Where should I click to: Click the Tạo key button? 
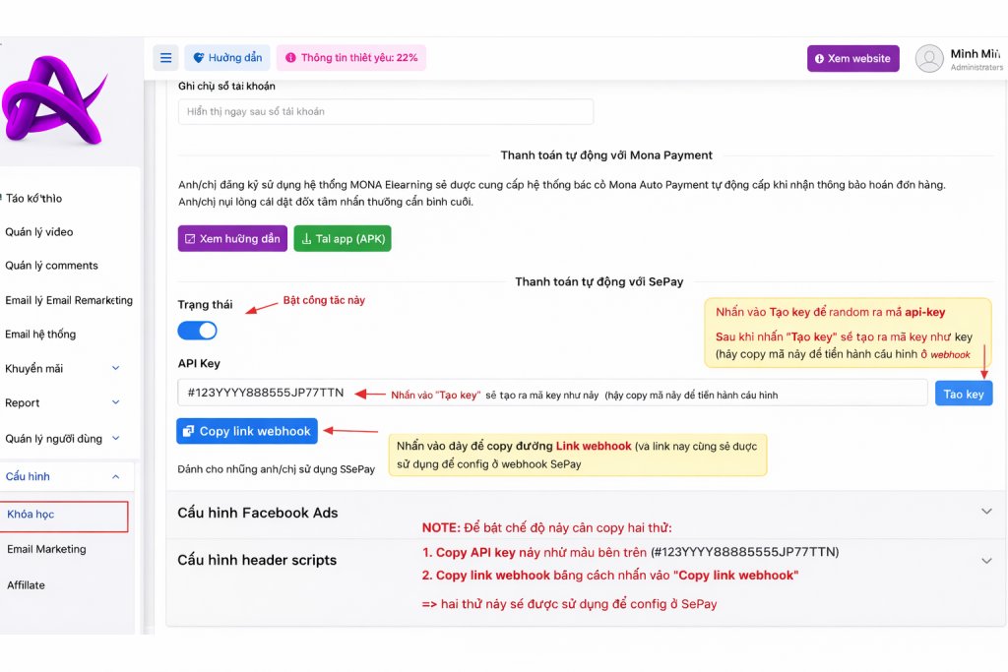click(x=963, y=394)
